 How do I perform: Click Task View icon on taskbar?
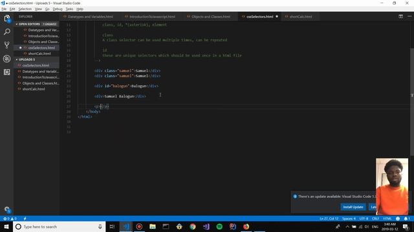(112, 226)
